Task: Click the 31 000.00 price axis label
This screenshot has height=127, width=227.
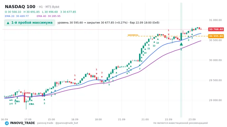Action: (x=215, y=20)
